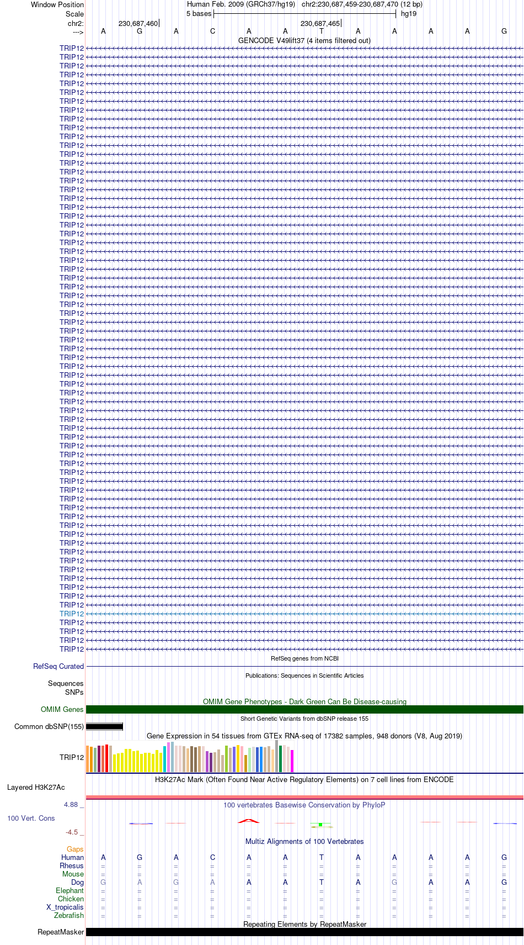
Task: Click the Common dbSNP(155) track label
Action: 49,726
